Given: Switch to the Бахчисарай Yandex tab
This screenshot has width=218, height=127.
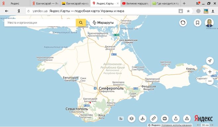Looking at the screenshot, I should 45,4.
